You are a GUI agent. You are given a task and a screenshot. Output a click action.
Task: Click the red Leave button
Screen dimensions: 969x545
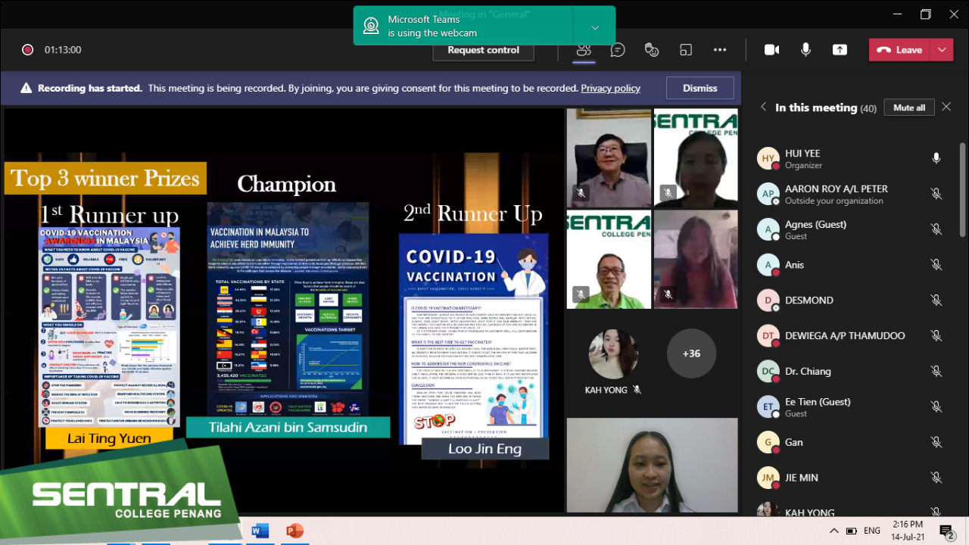[x=899, y=50]
